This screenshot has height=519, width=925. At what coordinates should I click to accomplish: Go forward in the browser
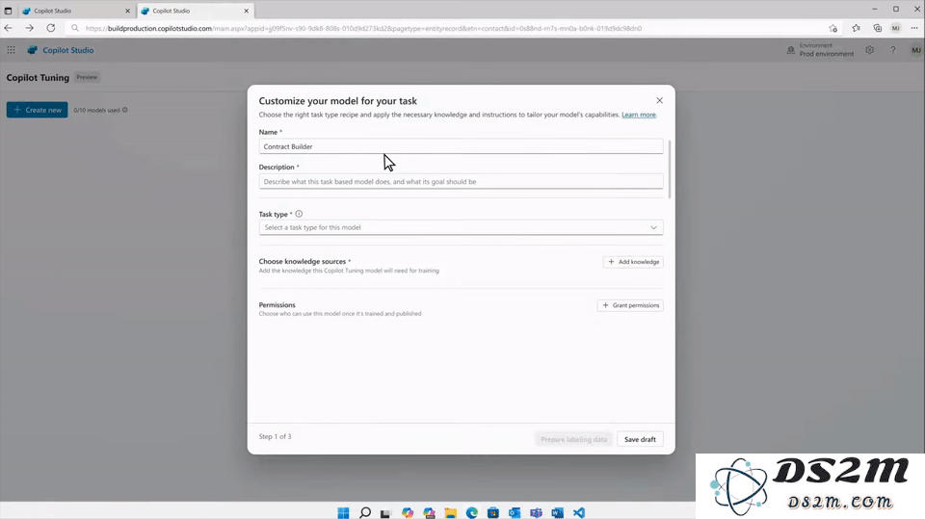pyautogui.click(x=30, y=28)
